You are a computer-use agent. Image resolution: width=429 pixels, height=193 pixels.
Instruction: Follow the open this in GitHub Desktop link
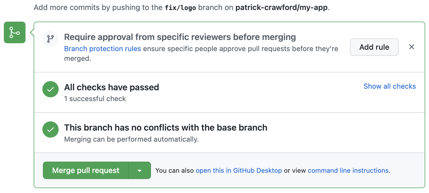pos(239,171)
